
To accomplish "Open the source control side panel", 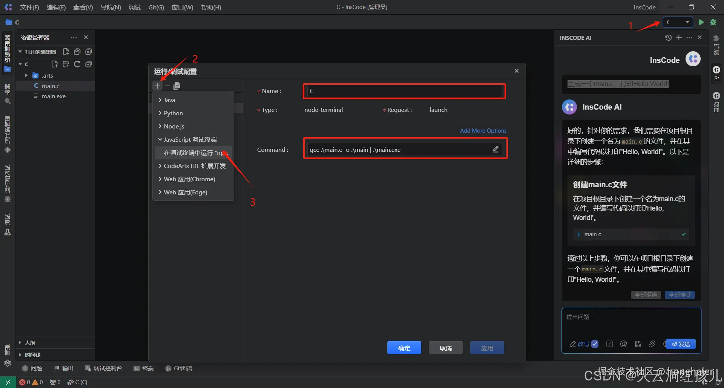I will (x=8, y=134).
